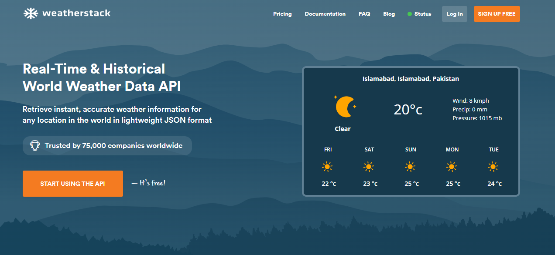Click the Log In button
Viewport: 555px width, 255px height.
[455, 14]
